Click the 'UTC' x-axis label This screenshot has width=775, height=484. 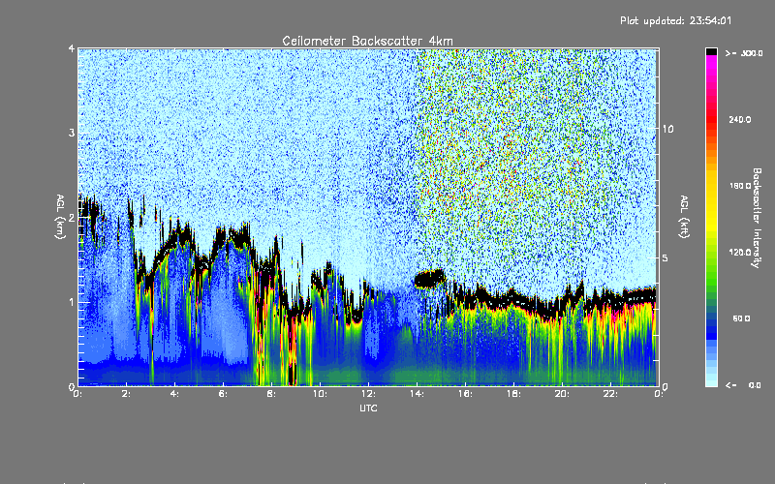(x=368, y=408)
